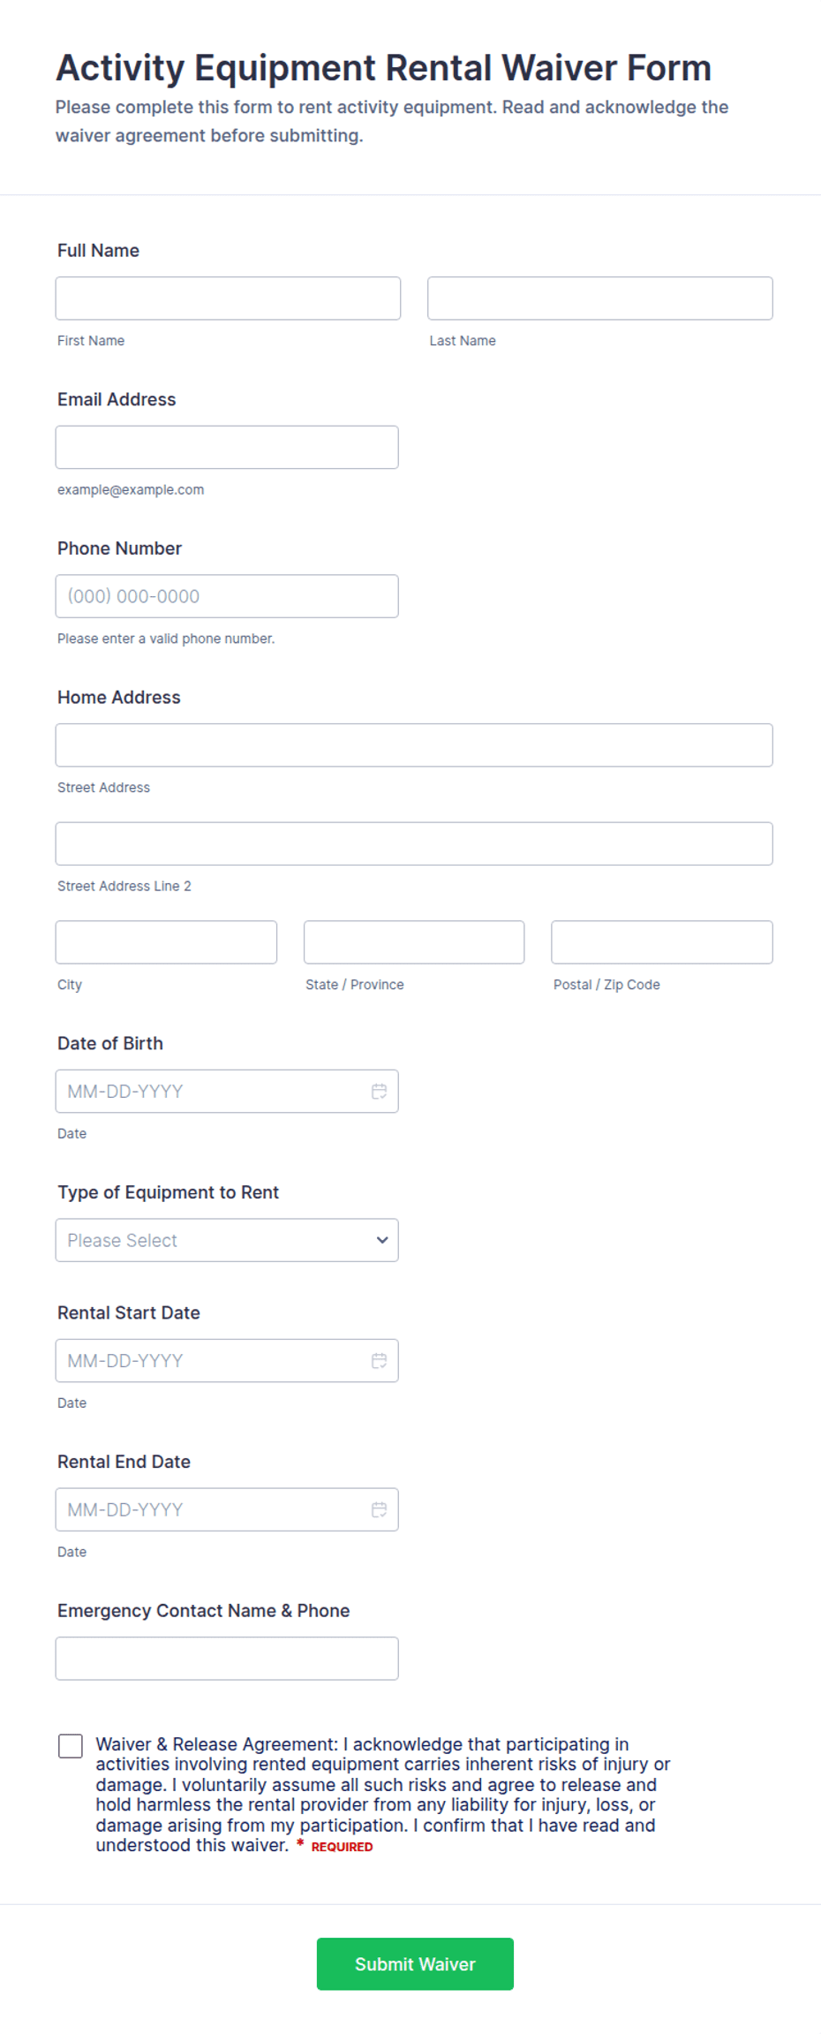The height and width of the screenshot is (2034, 821).
Task: Click the State / Province input
Action: (x=414, y=942)
